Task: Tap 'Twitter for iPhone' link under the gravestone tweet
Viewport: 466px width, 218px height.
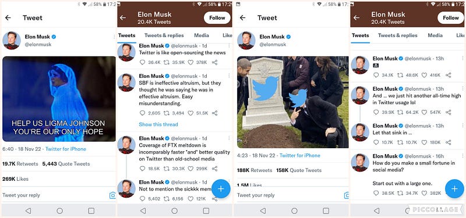Action: [300, 155]
